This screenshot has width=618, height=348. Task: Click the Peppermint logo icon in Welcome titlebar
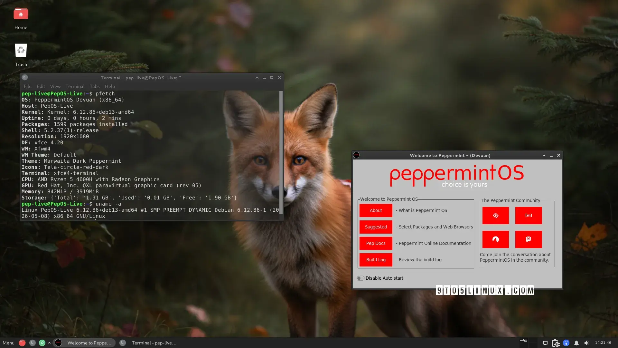(x=356, y=155)
